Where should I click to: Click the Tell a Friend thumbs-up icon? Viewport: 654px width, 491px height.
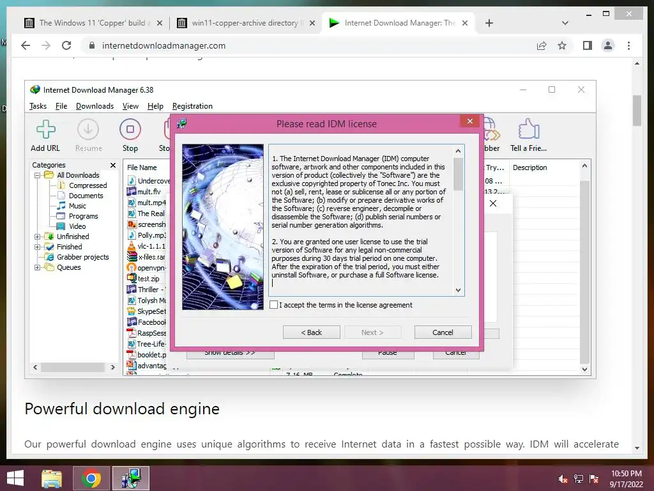pos(528,129)
